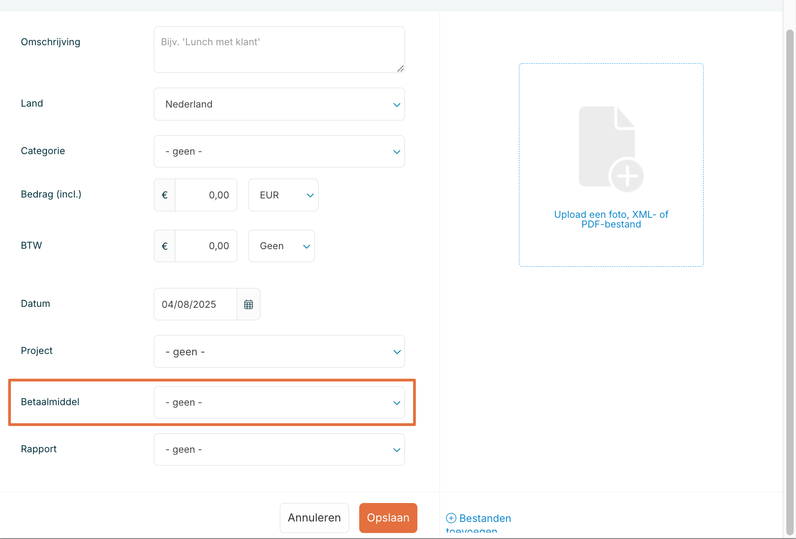Click the euro symbol in BTW field
Viewport: 796px width, 539px height.
click(x=164, y=246)
